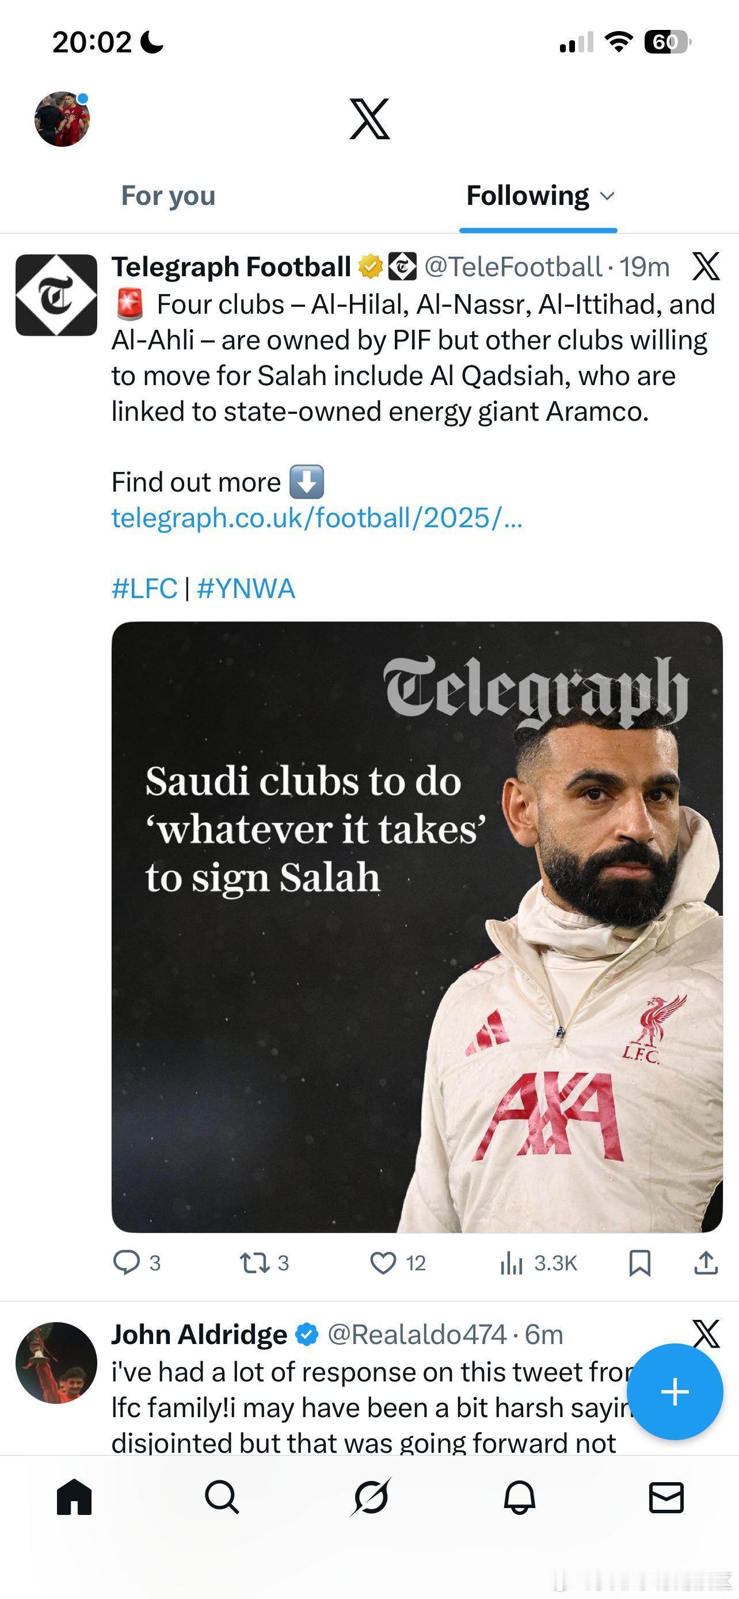This screenshot has width=739, height=1599.
Task: Share the Telegraph Football tweet
Action: click(706, 1262)
